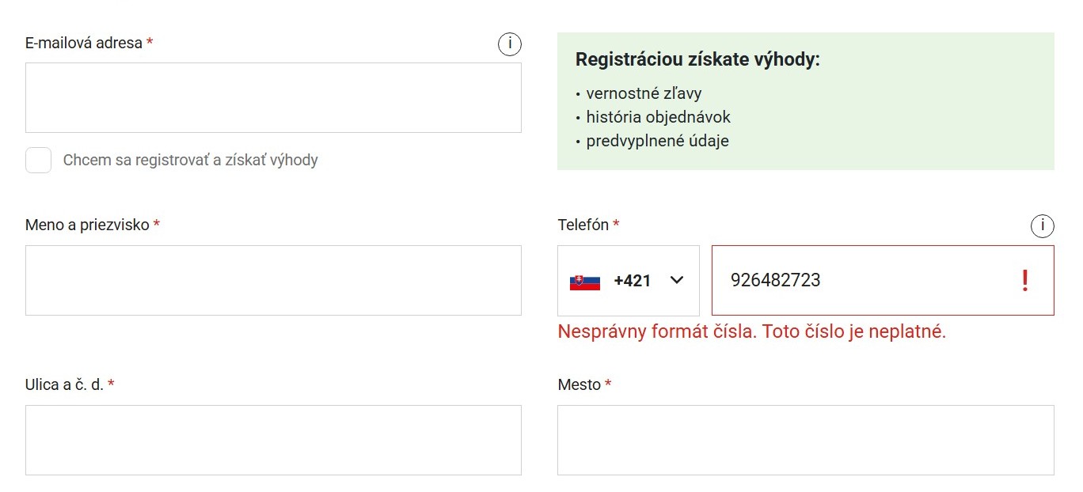1083x492 pixels.
Task: Focus the Ulica a č. d. input field
Action: point(273,440)
